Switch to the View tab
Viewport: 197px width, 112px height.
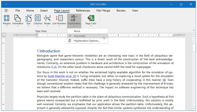click(135, 10)
